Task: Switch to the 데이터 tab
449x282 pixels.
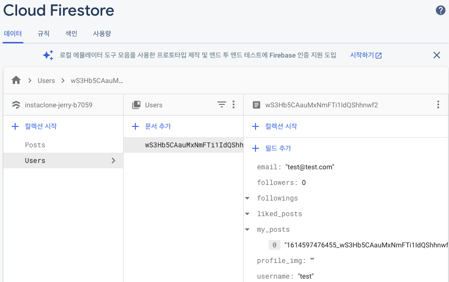Action: (x=13, y=34)
